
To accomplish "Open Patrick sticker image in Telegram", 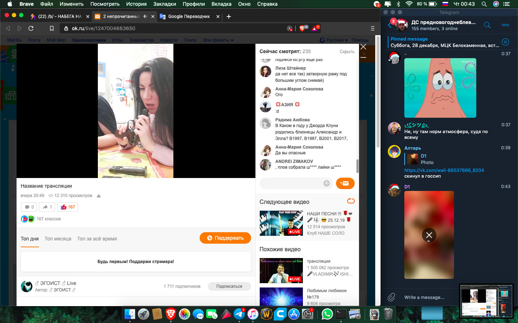I will coord(440,88).
